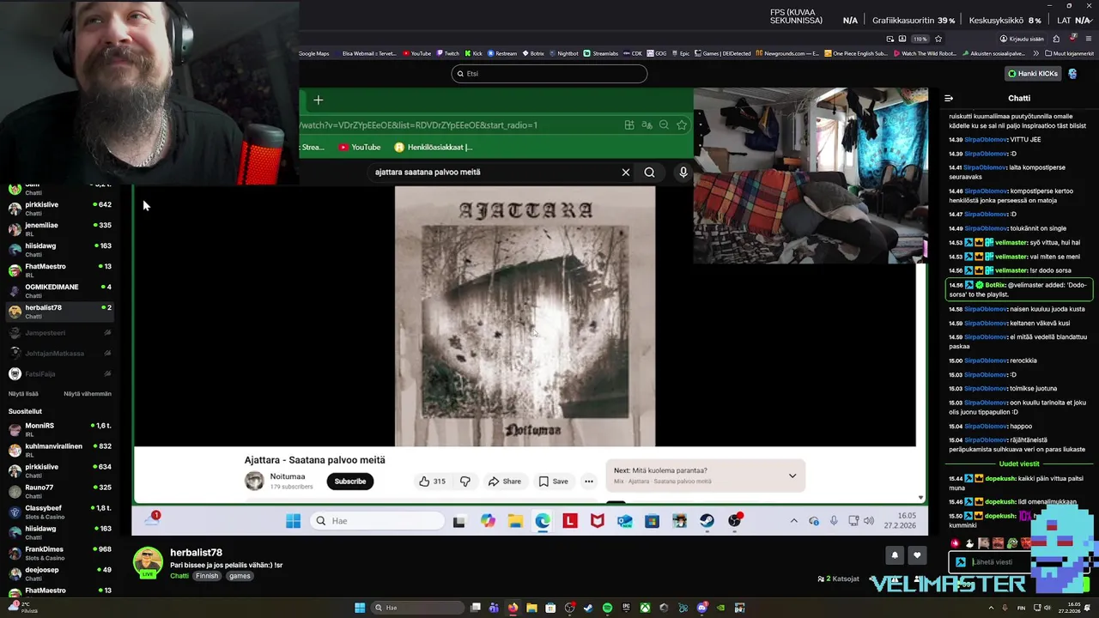Open MonnIRS under Suositellut
The image size is (1099, 618).
coord(58,429)
